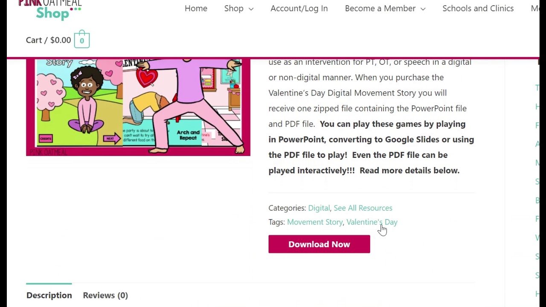Select the Description tab
The image size is (546, 307).
pyautogui.click(x=49, y=295)
